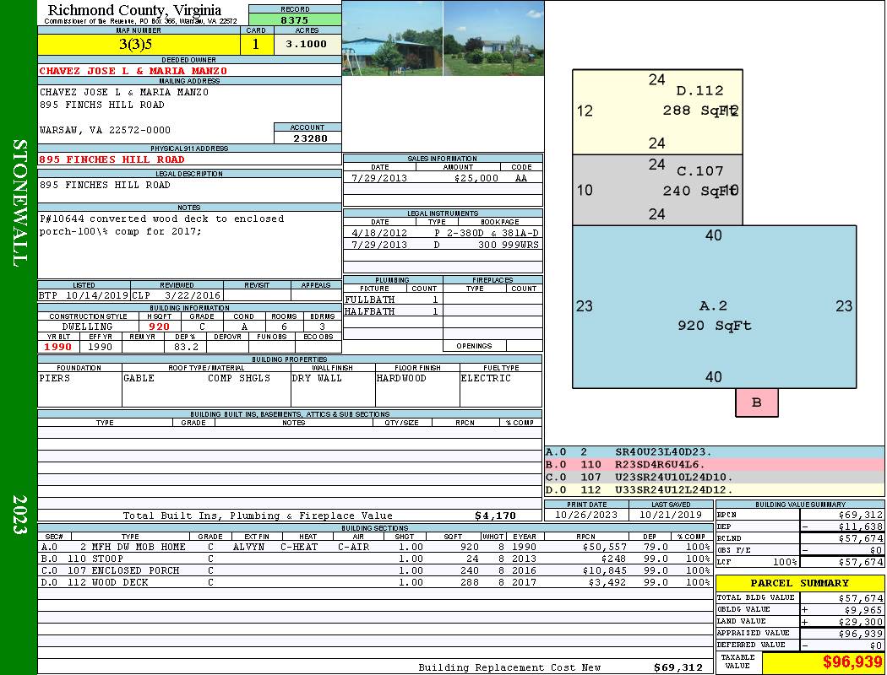Click the red taxable value $96,939
This screenshot has width=887, height=675.
823,661
